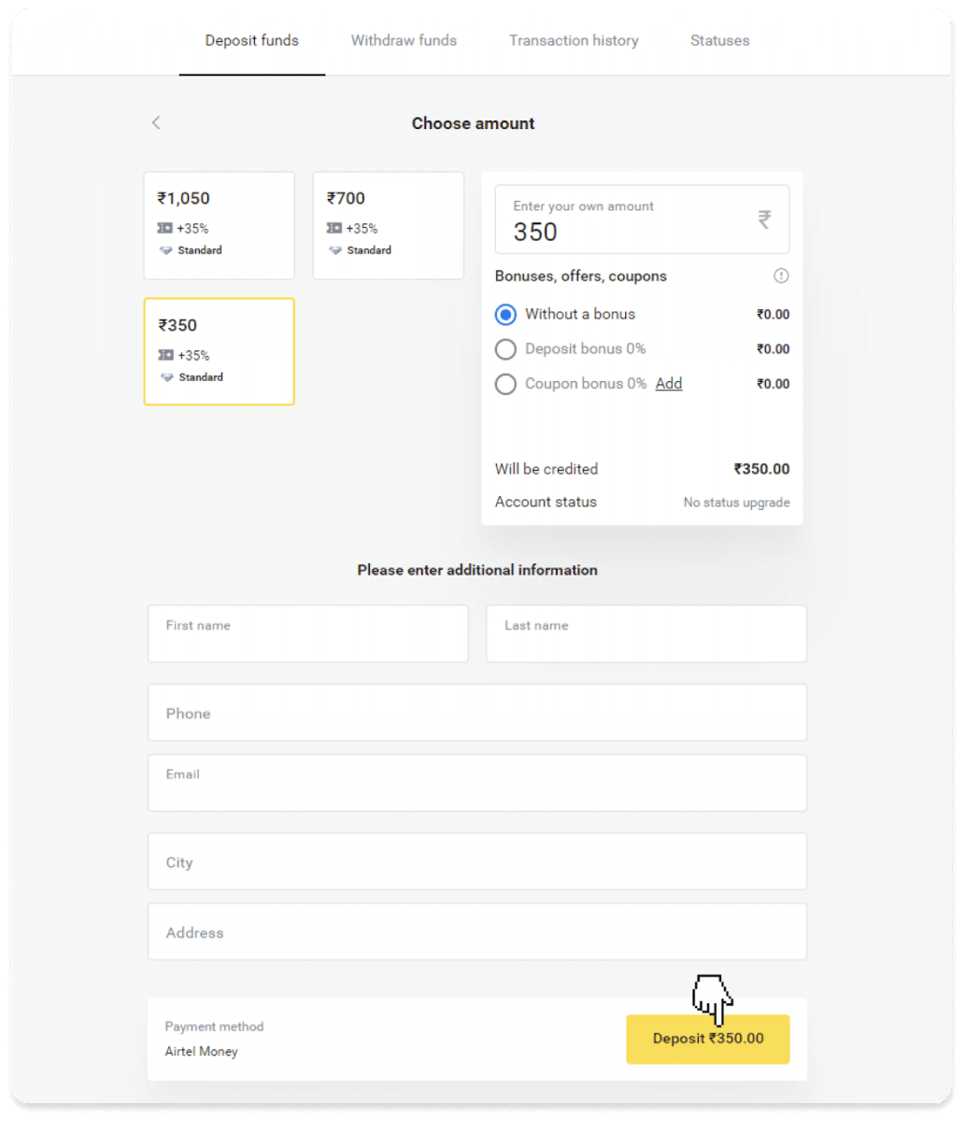The image size is (965, 1121).
Task: Click the City input field
Action: (x=477, y=861)
